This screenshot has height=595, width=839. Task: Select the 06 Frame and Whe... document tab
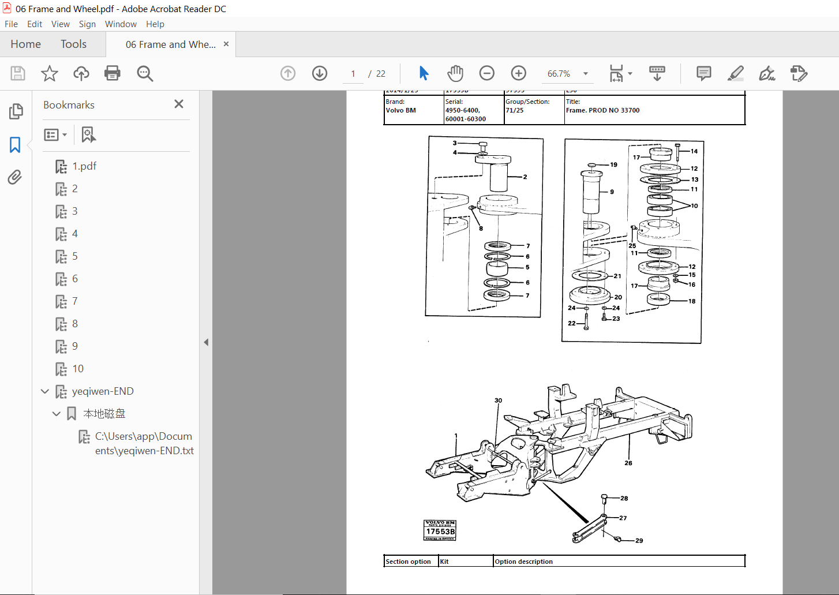[171, 44]
